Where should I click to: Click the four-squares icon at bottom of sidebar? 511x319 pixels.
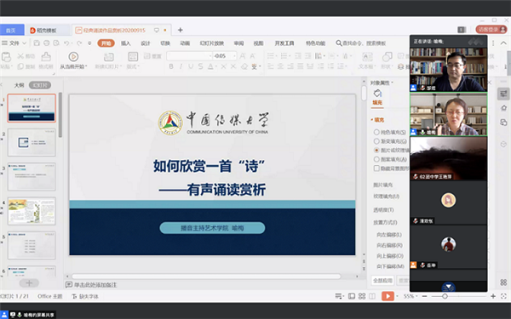(503, 282)
